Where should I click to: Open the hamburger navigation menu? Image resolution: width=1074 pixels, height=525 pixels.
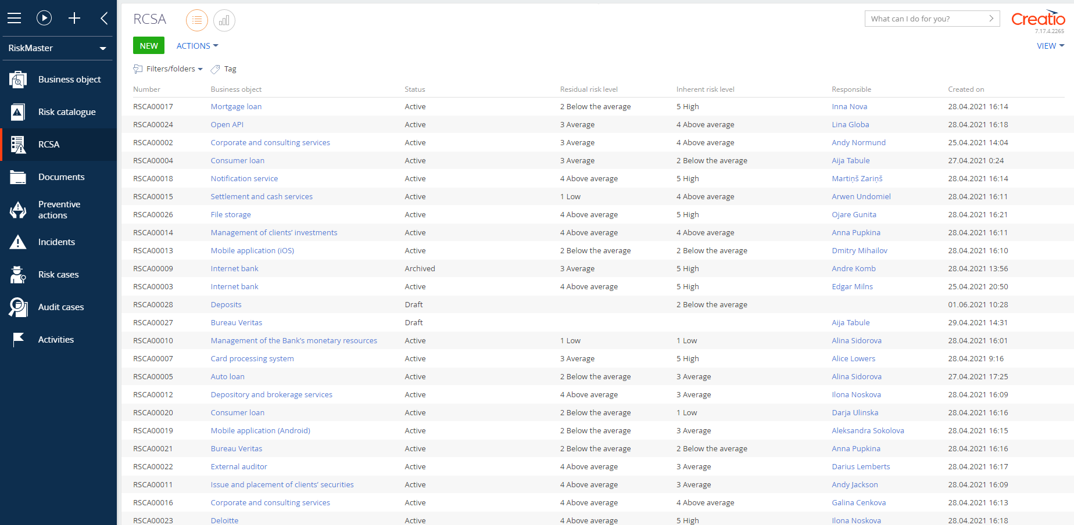tap(14, 18)
